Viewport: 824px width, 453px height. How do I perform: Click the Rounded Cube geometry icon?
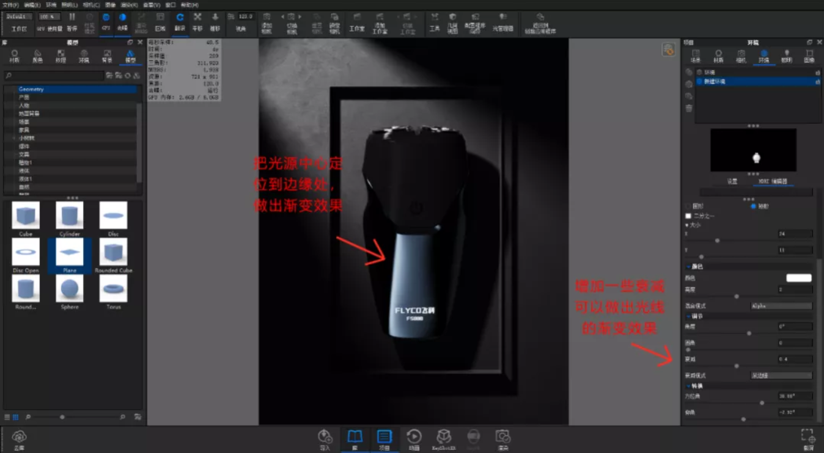pyautogui.click(x=114, y=252)
